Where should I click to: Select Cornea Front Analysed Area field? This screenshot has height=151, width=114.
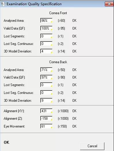[x=46, y=21]
